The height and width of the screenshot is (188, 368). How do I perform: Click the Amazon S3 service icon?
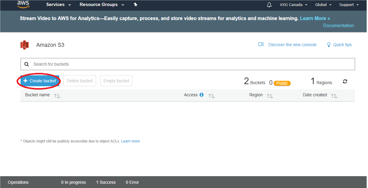coord(24,45)
